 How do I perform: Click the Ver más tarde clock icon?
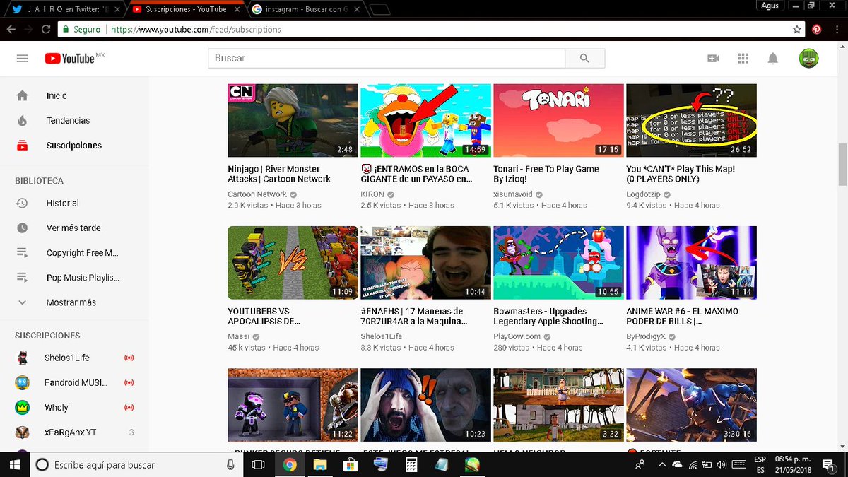coord(23,228)
